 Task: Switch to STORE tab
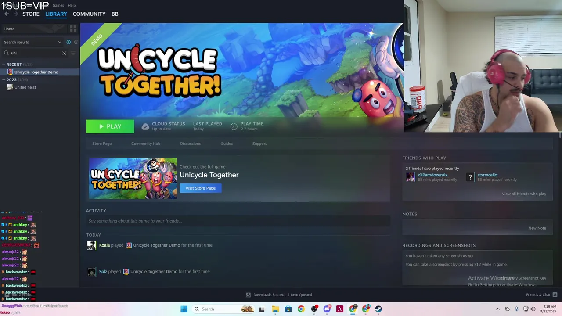(x=31, y=14)
